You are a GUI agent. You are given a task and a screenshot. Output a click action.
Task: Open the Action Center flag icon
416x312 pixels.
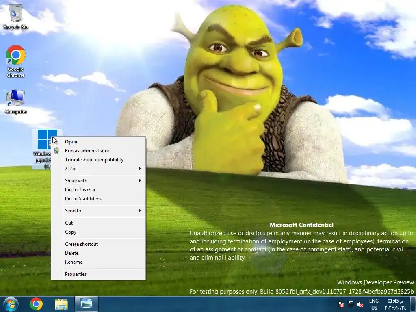coord(341,304)
